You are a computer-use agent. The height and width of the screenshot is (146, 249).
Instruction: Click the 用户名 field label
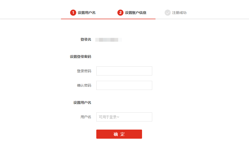(86, 117)
